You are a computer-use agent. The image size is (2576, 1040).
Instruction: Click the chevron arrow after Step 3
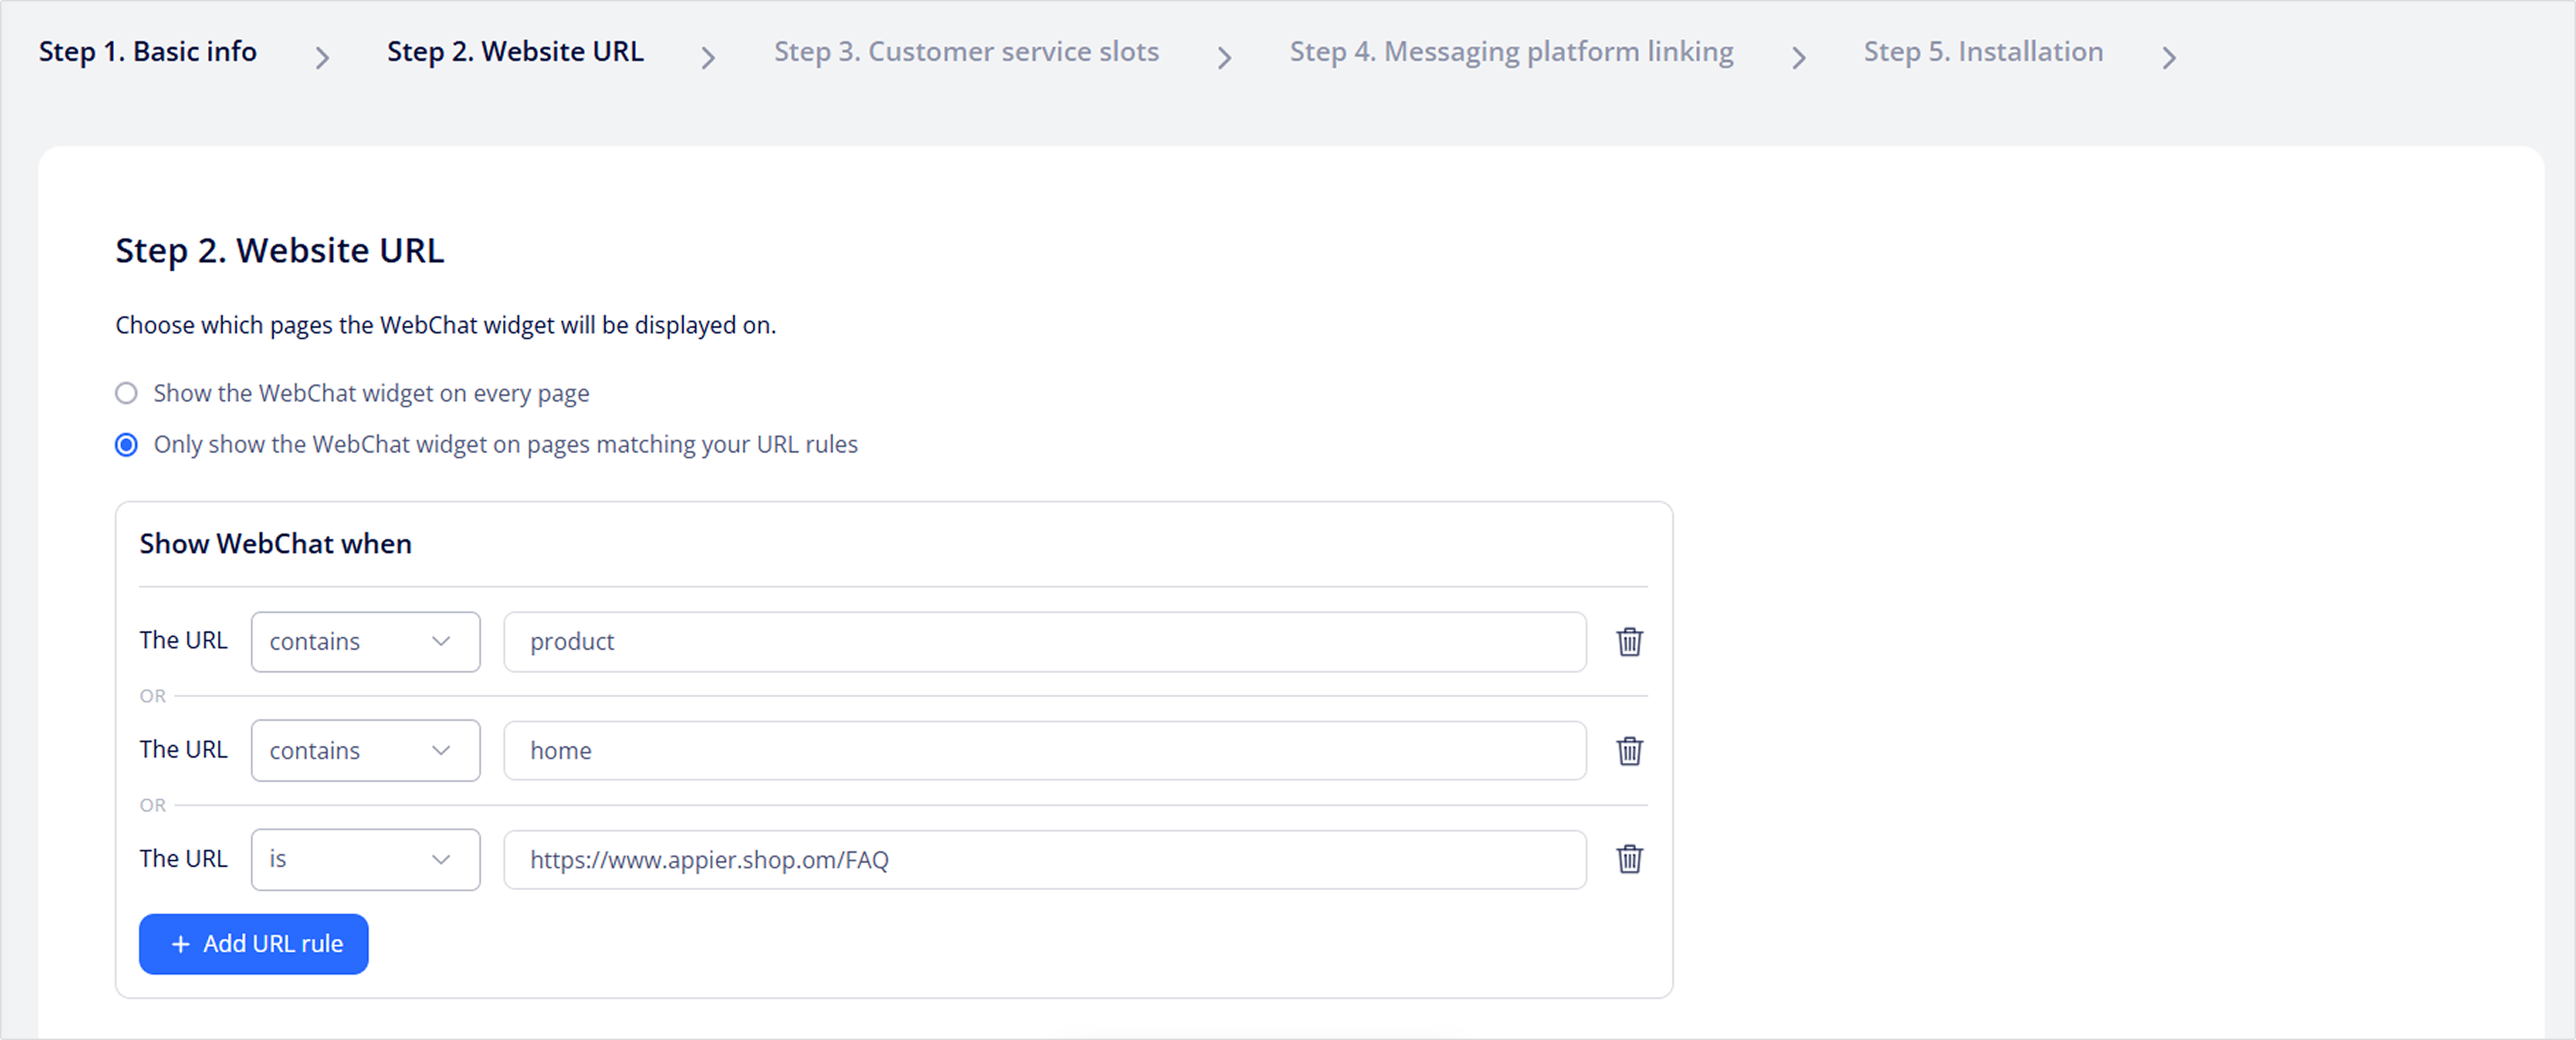click(x=1224, y=58)
